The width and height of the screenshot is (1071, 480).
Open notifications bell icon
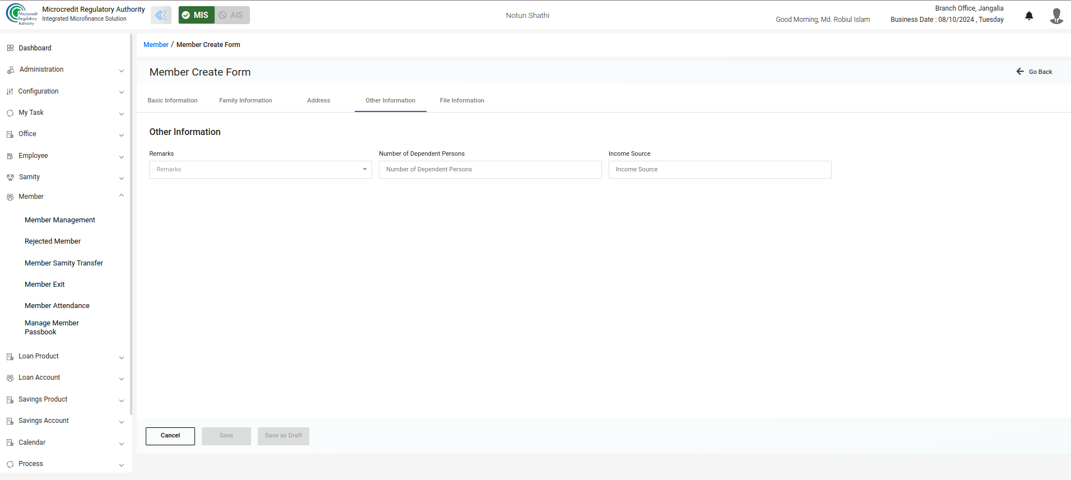pos(1029,16)
